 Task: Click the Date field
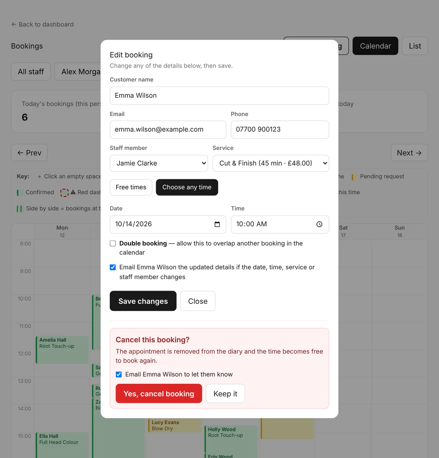pyautogui.click(x=168, y=224)
